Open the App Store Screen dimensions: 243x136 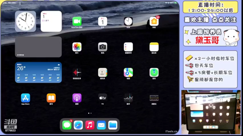[x=26, y=98]
